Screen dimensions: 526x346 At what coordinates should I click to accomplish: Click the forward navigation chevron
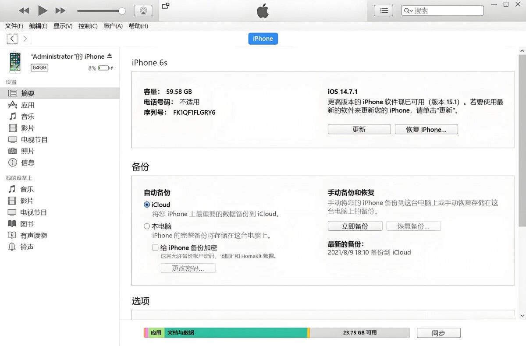25,39
